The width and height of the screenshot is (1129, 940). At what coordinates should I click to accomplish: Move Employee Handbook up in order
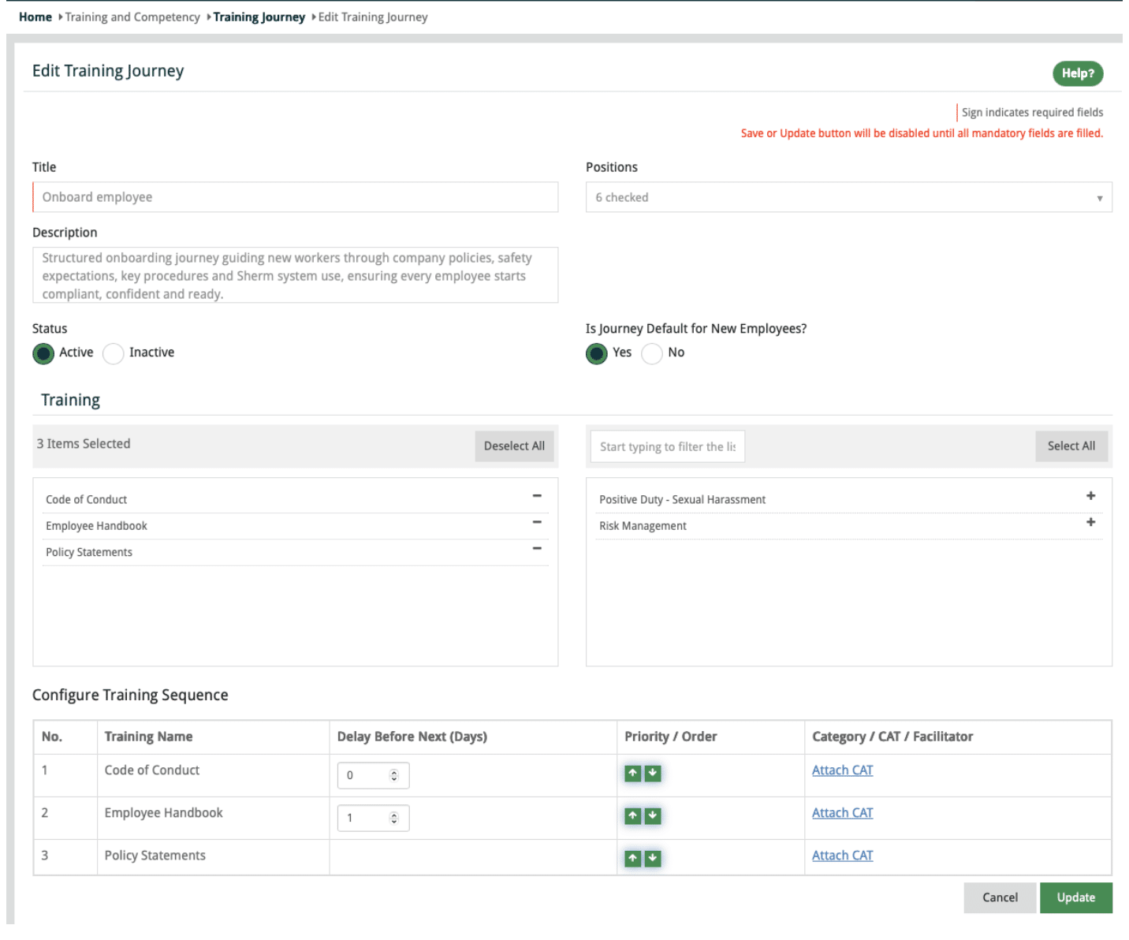click(632, 816)
